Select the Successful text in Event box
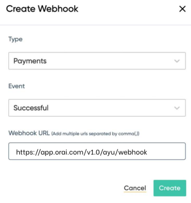The height and width of the screenshot is (203, 191). pyautogui.click(x=31, y=108)
